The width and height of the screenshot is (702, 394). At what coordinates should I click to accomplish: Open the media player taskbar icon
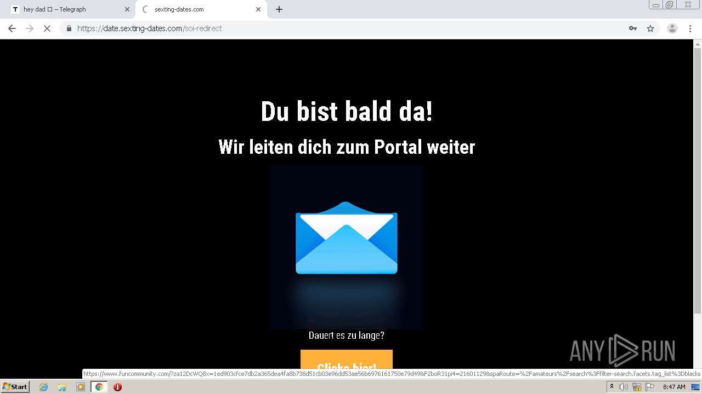coord(81,387)
